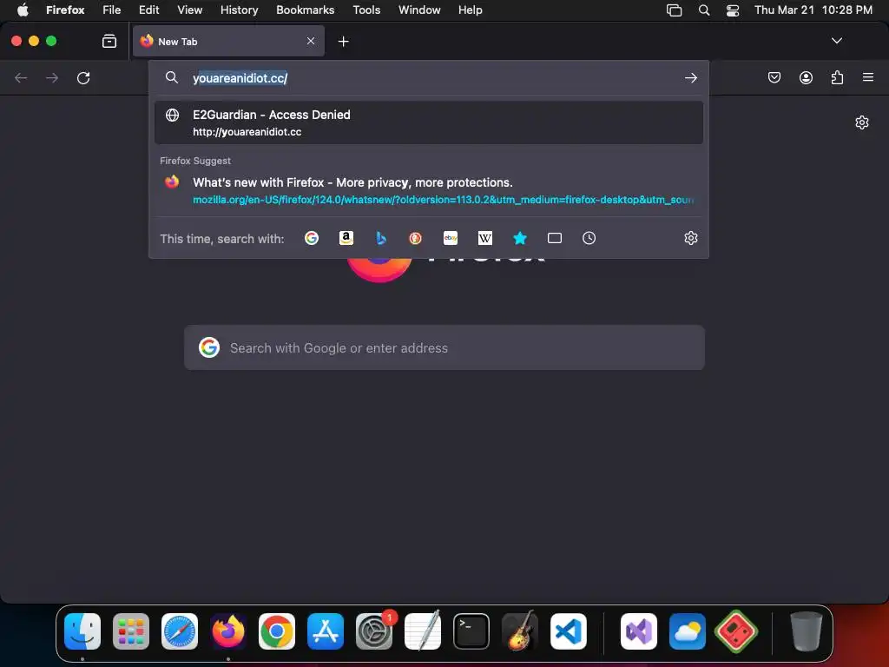Screen dimensions: 889x667
Task: Open Spotlight search in menu bar
Action: tap(703, 10)
